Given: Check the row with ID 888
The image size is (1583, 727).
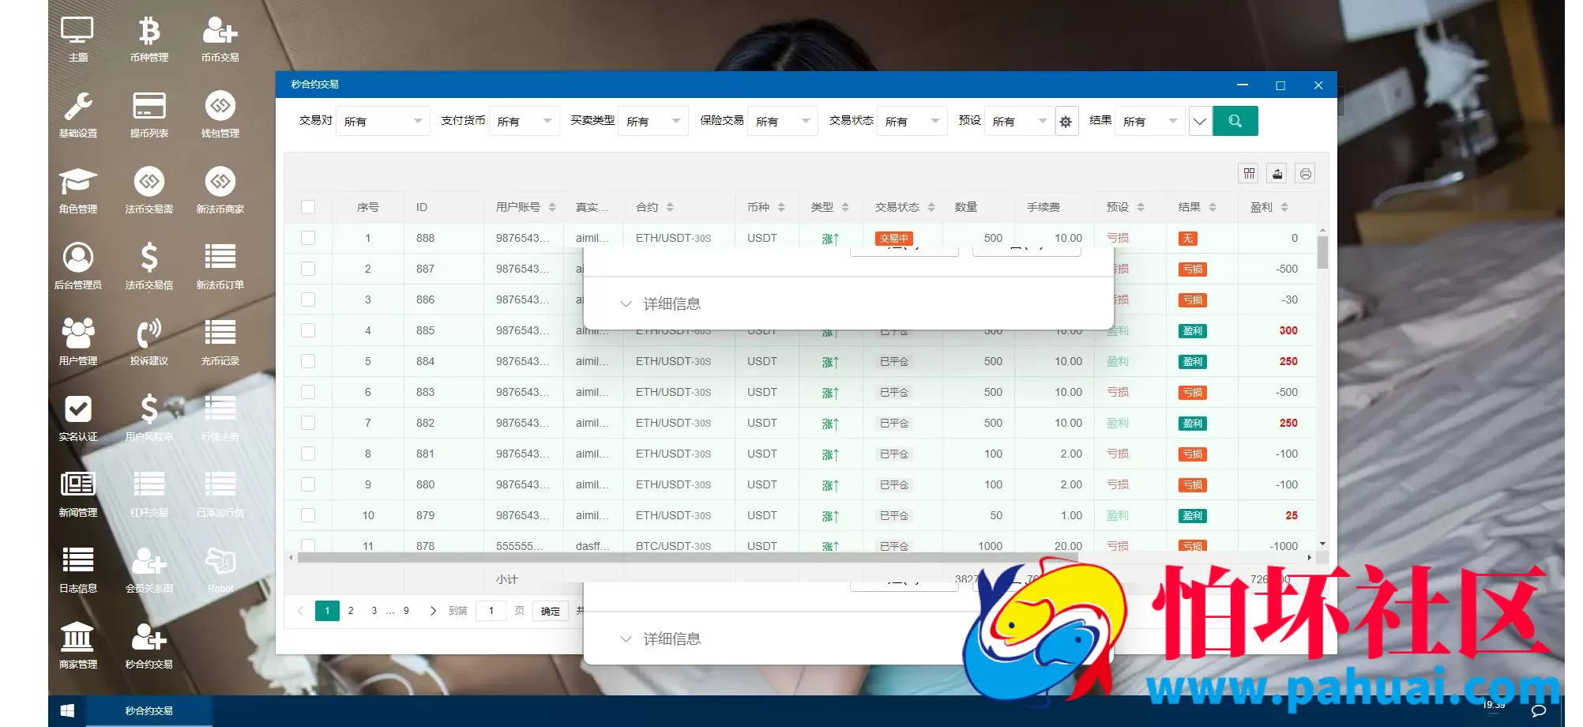Looking at the screenshot, I should pos(308,238).
